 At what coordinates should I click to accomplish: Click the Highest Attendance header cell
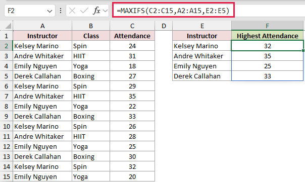pyautogui.click(x=267, y=36)
